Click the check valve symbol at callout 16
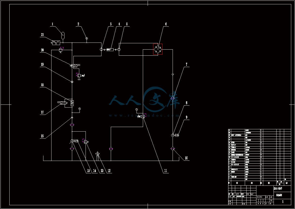 point(72,118)
